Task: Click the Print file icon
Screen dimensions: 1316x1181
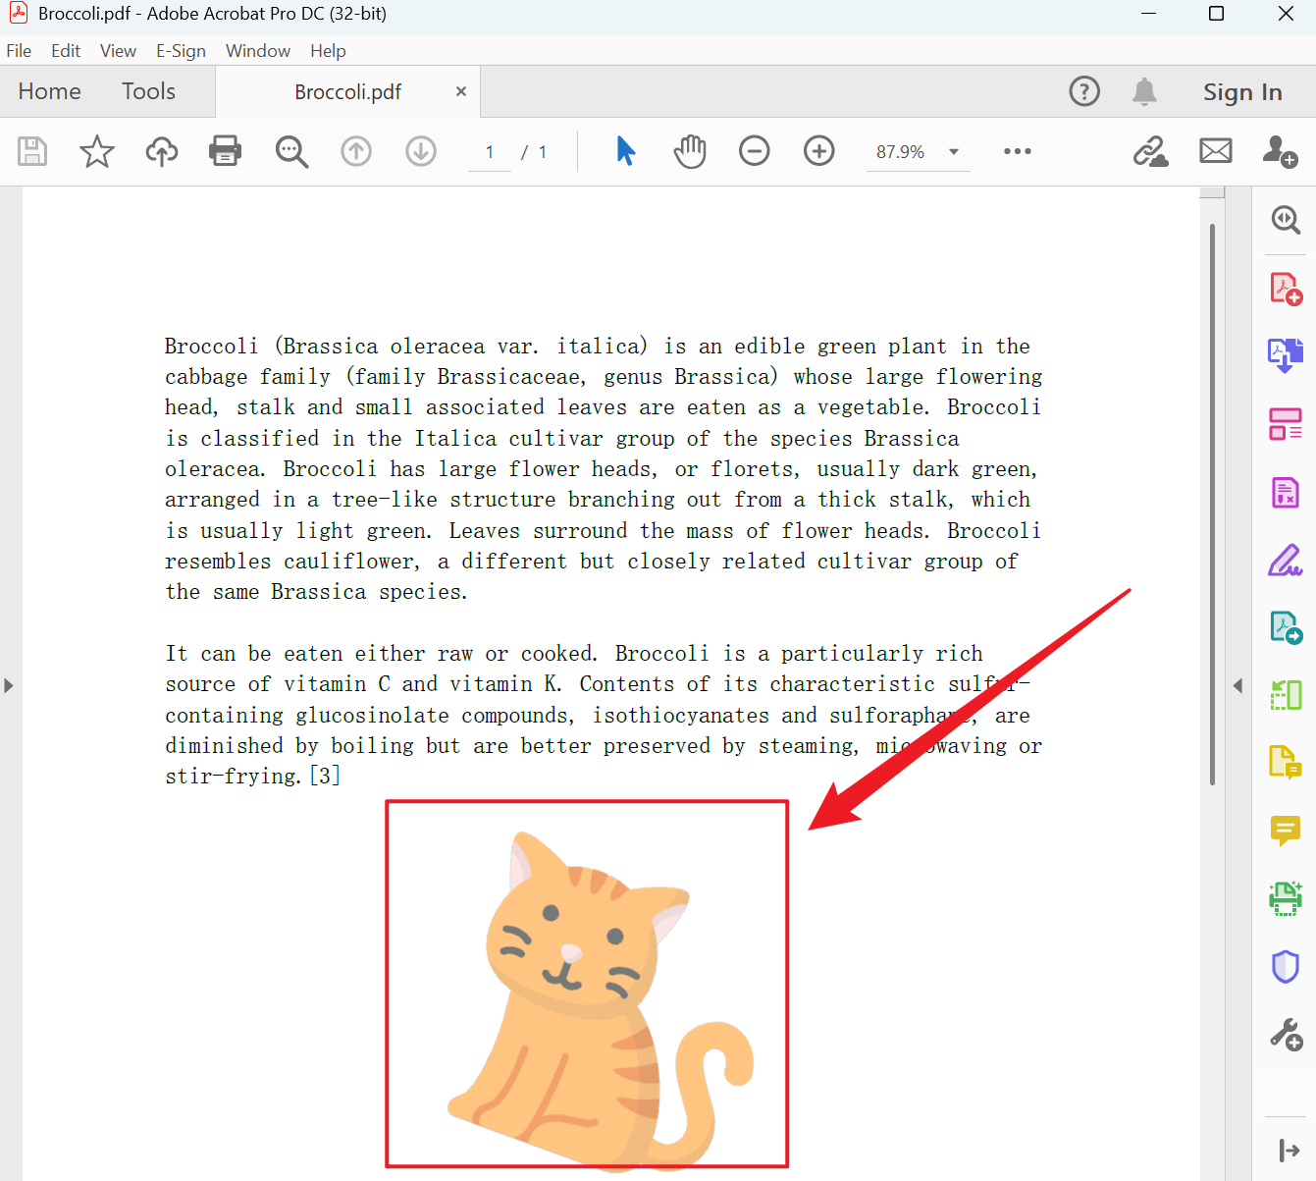Action: [x=225, y=151]
